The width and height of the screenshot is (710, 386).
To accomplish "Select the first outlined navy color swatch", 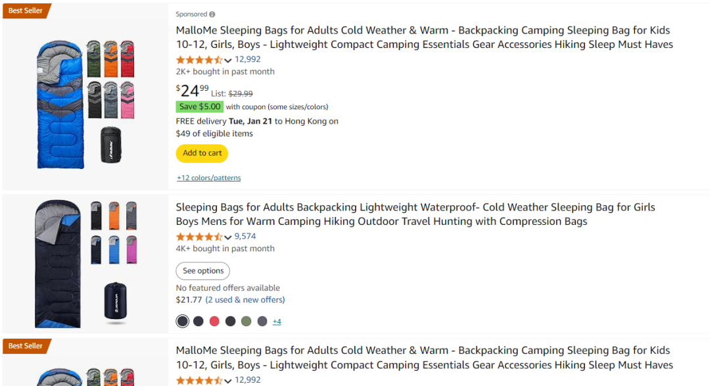I will pos(183,321).
